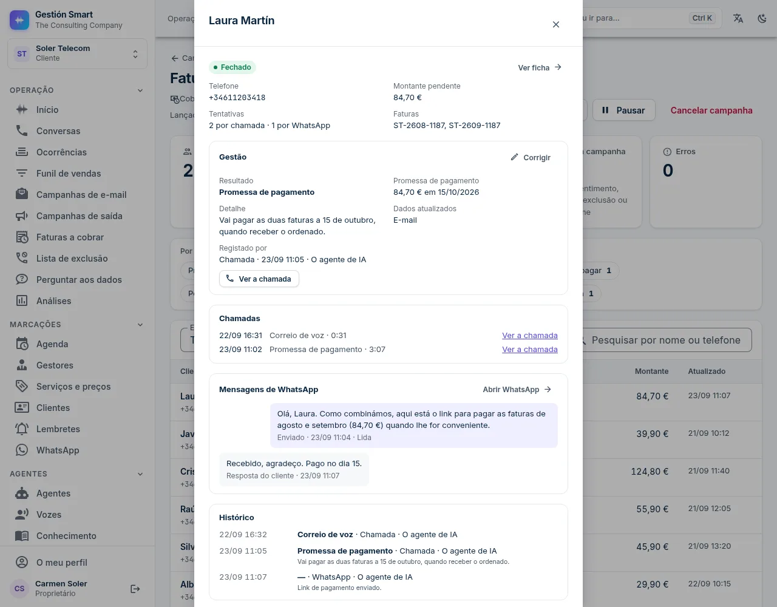
Task: Open Análises chart icon
Action: point(22,301)
